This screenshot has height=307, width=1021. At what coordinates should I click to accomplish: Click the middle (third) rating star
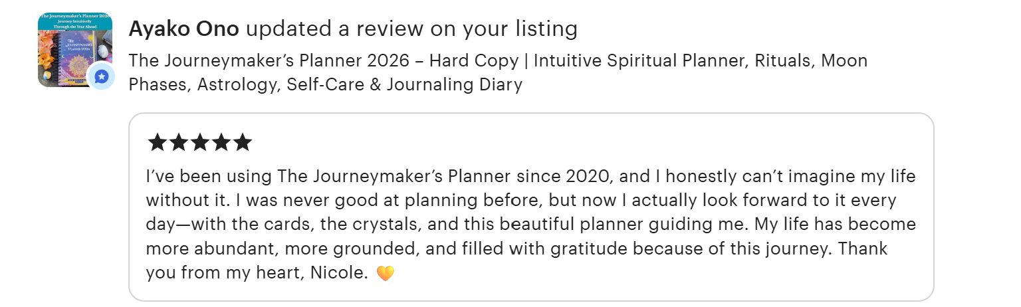click(199, 142)
